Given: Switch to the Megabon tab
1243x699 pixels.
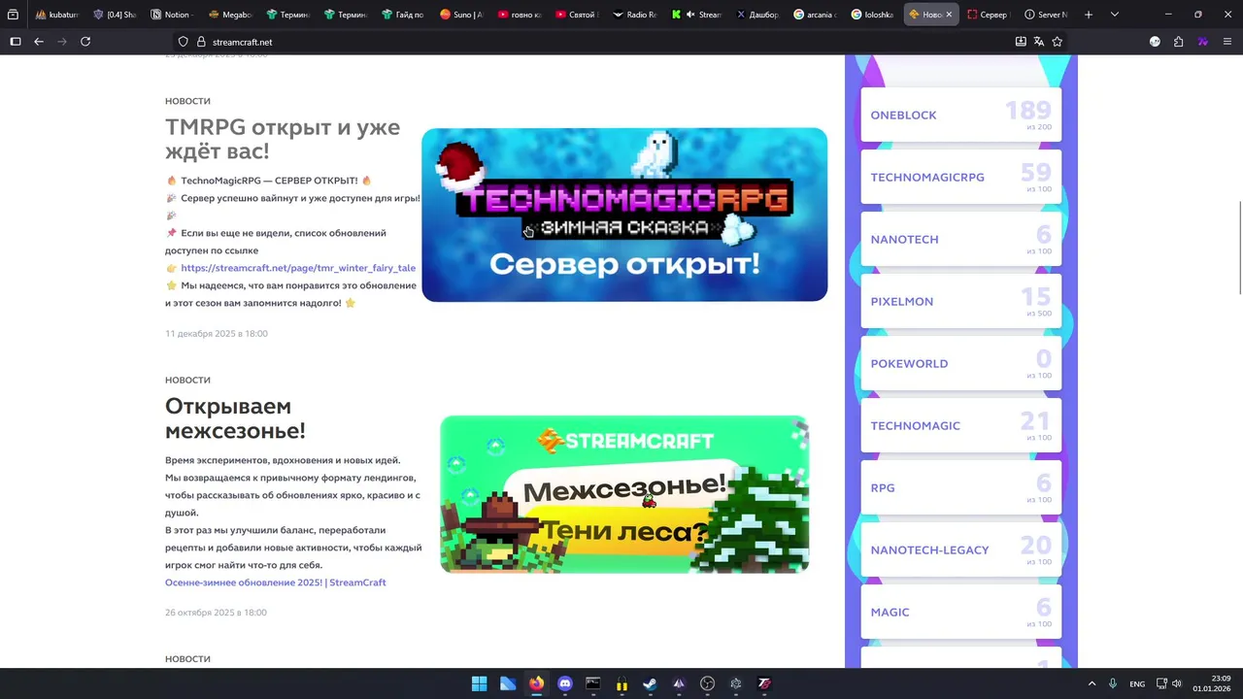Looking at the screenshot, I should [229, 15].
